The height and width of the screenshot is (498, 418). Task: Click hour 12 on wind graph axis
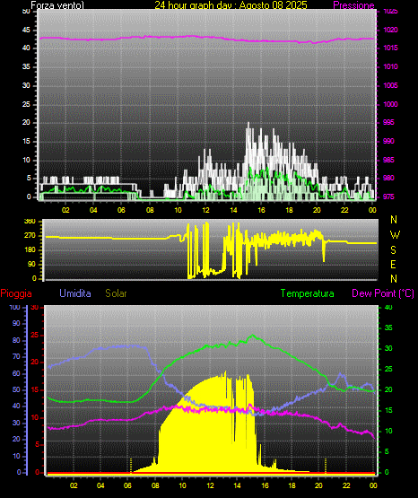pyautogui.click(x=205, y=210)
